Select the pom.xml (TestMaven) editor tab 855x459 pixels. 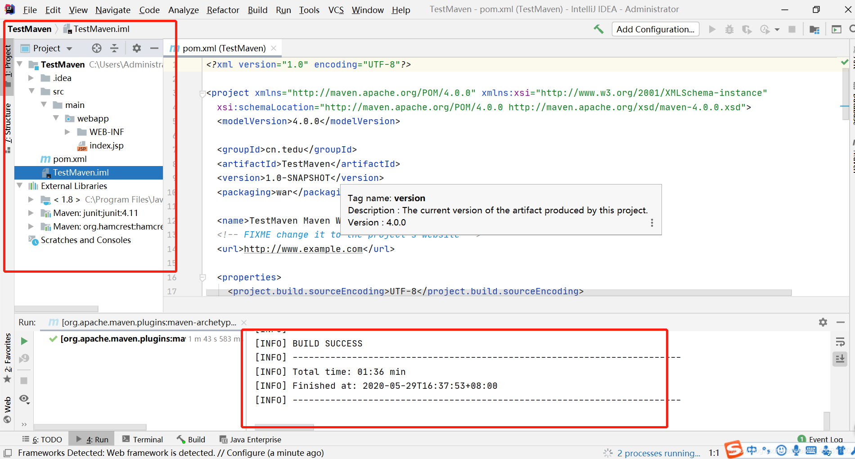point(224,48)
